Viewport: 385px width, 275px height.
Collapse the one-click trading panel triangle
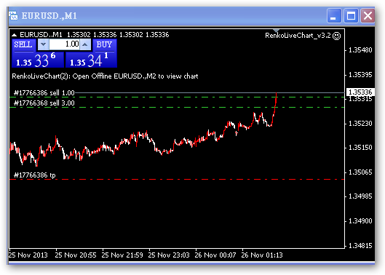tap(15, 35)
